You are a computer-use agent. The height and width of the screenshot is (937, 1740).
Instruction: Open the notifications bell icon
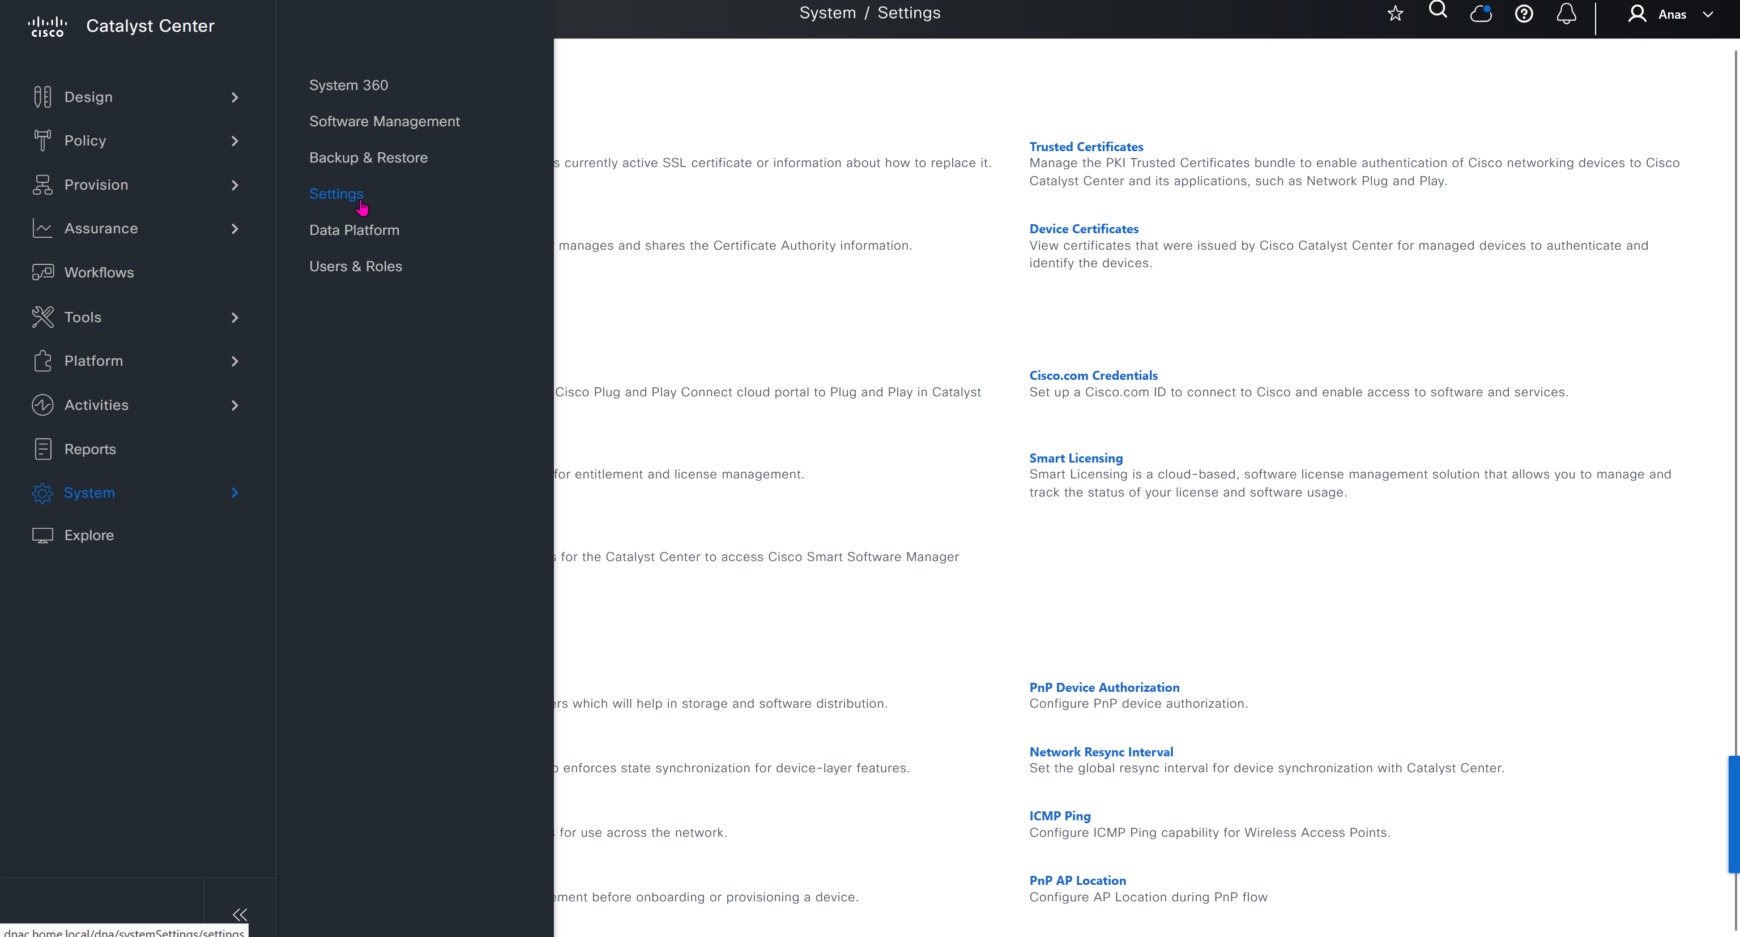pyautogui.click(x=1567, y=14)
